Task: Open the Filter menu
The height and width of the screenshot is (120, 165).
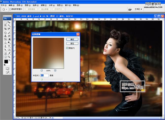Action: (44, 5)
